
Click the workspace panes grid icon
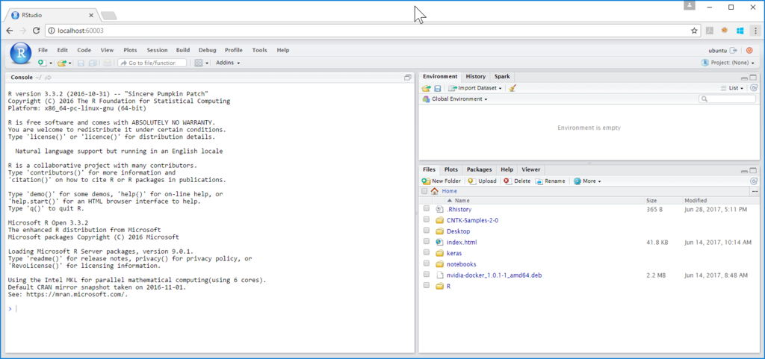[x=199, y=63]
